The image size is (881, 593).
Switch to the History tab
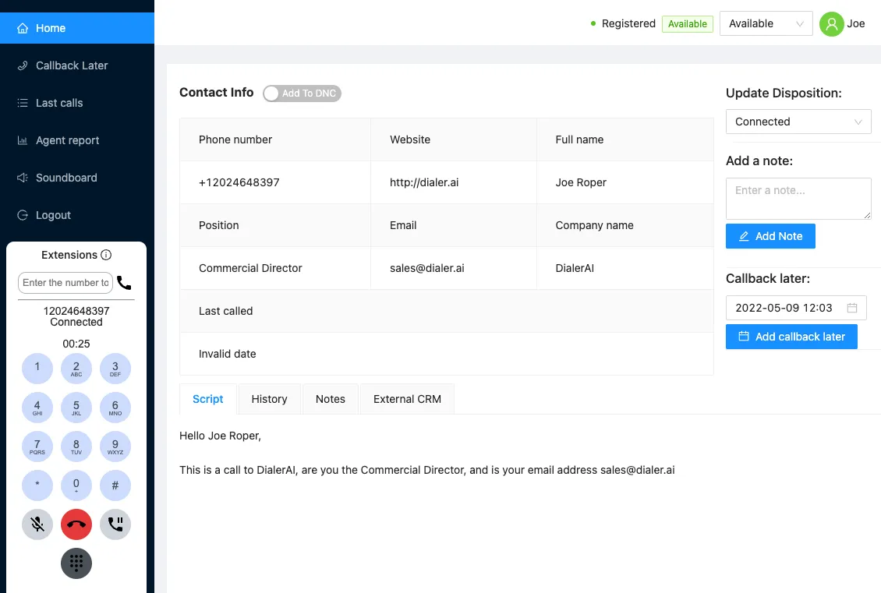pos(269,399)
